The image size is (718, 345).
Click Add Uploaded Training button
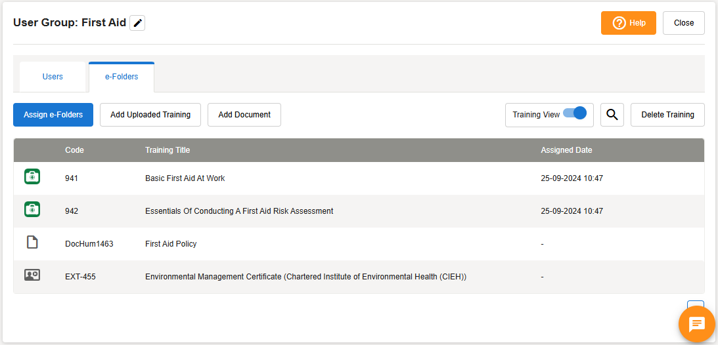click(x=150, y=115)
